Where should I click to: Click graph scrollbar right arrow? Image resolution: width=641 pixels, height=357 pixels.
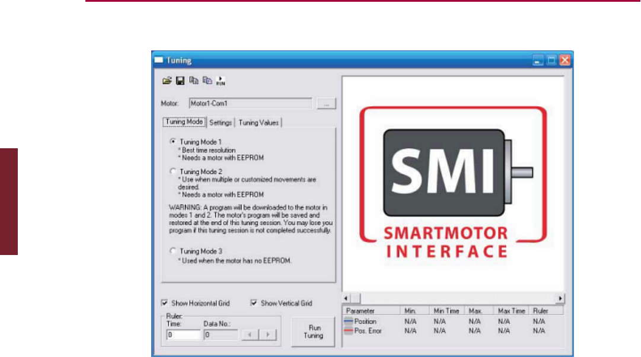click(560, 298)
